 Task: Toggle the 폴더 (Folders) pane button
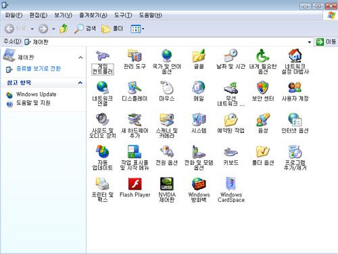tap(112, 28)
